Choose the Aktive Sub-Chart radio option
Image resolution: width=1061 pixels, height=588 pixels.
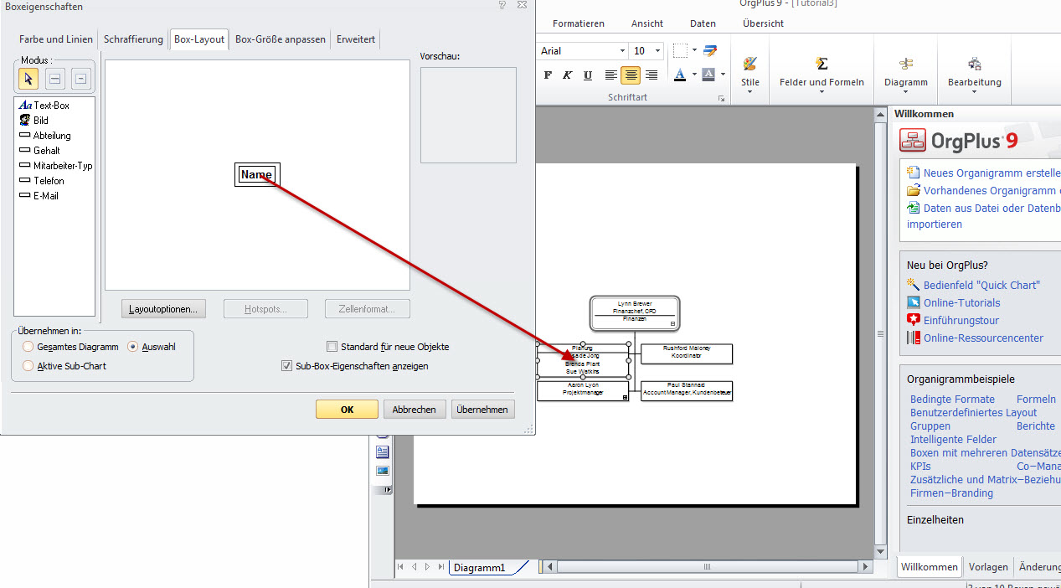pyautogui.click(x=28, y=366)
